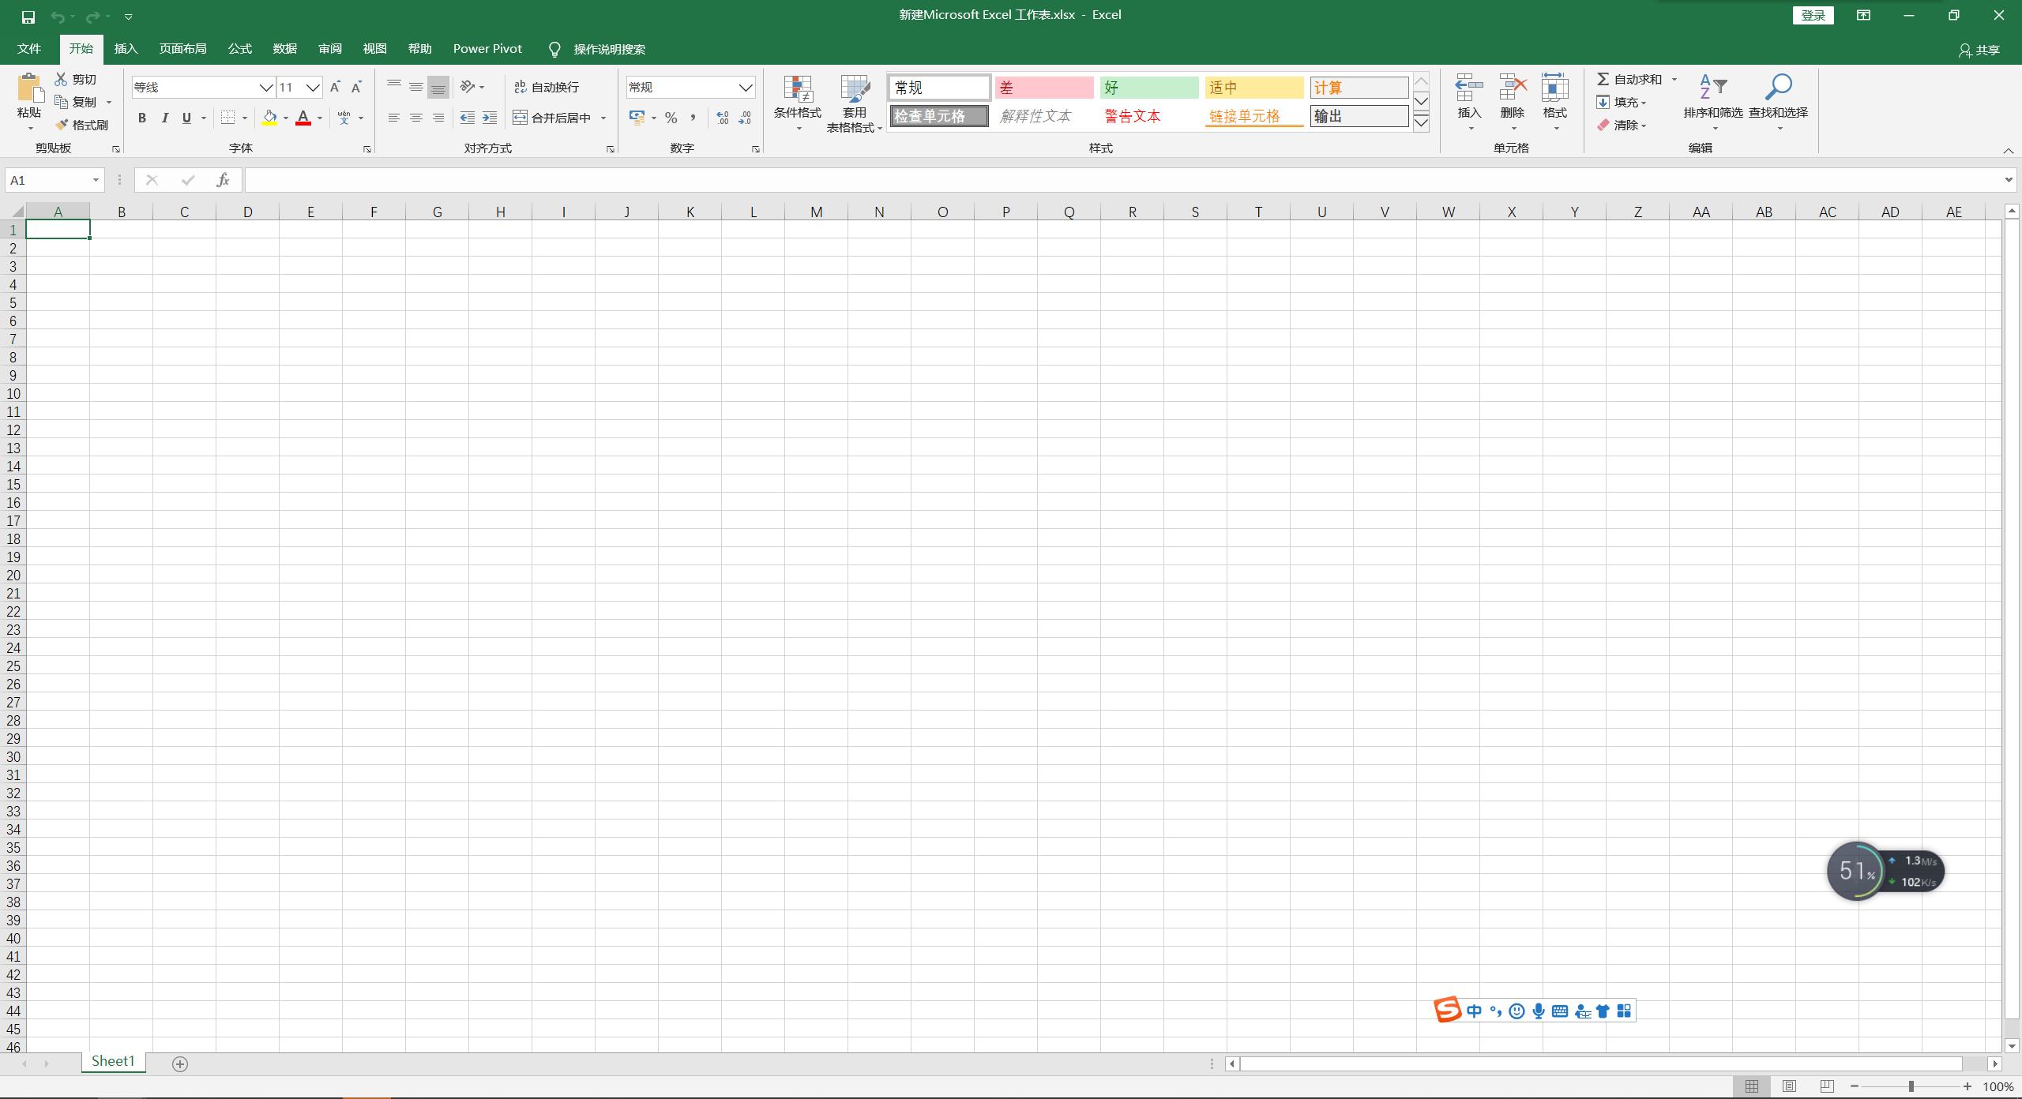The width and height of the screenshot is (2022, 1099).
Task: Add a new sheet with plus button
Action: click(180, 1064)
